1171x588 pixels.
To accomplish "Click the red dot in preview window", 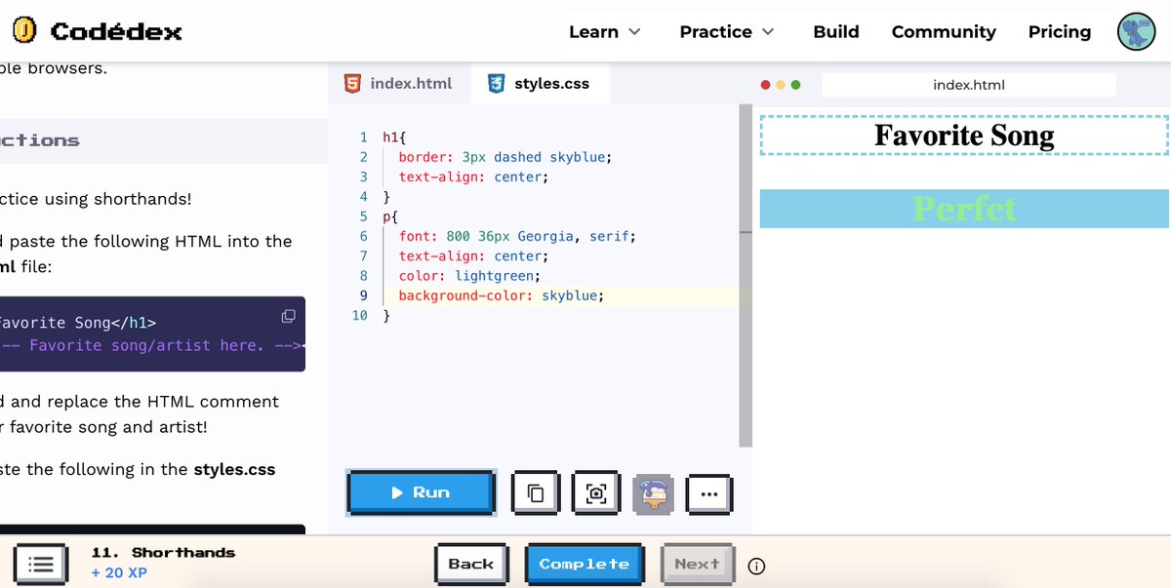I will coord(765,85).
